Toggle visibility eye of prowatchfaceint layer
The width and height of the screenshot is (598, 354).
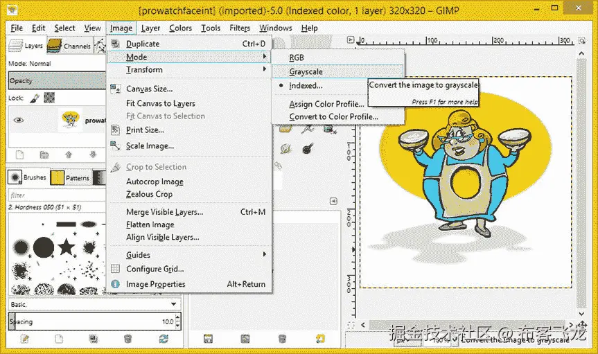click(19, 120)
